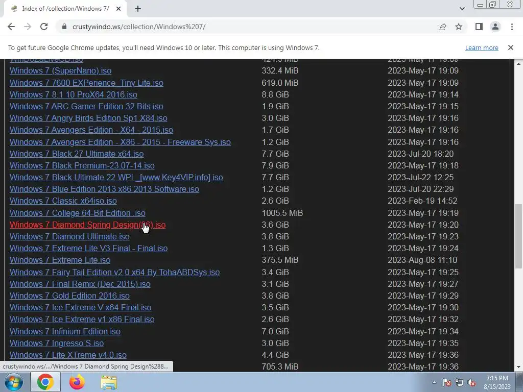Bookmark this page with the star icon
The width and height of the screenshot is (523, 392).
pos(459,27)
